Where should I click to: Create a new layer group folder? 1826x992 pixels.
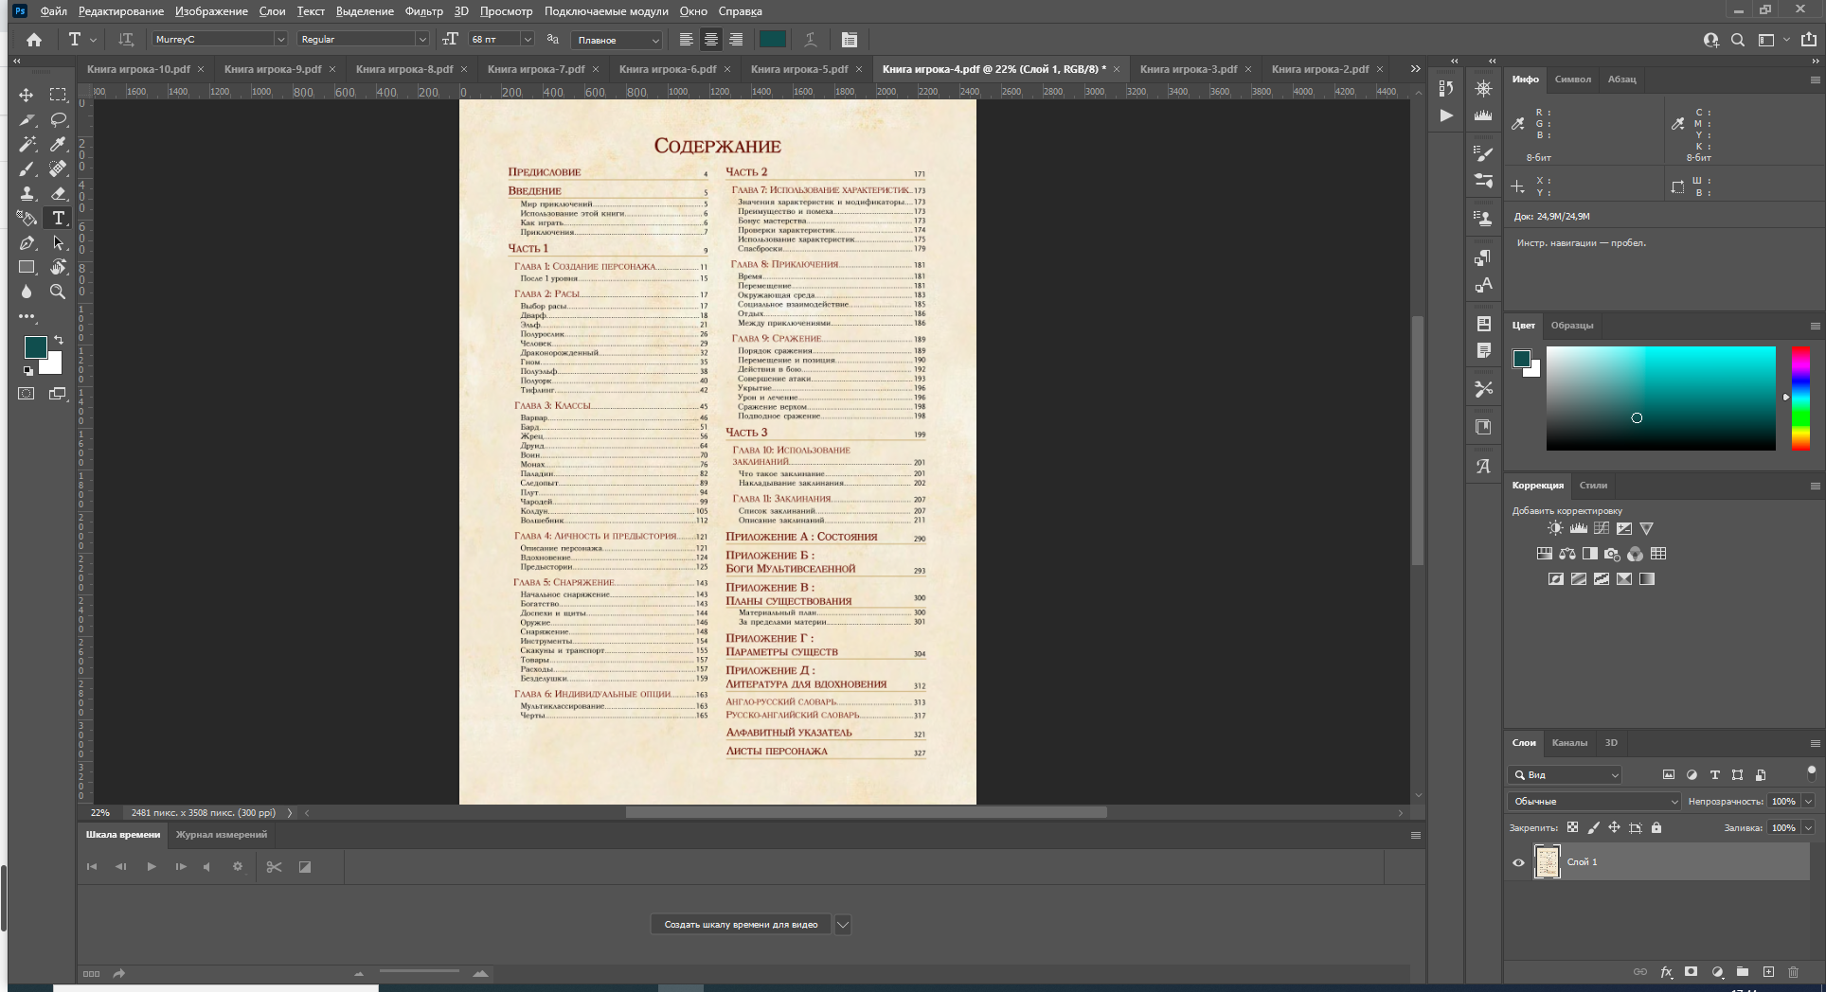click(x=1743, y=972)
